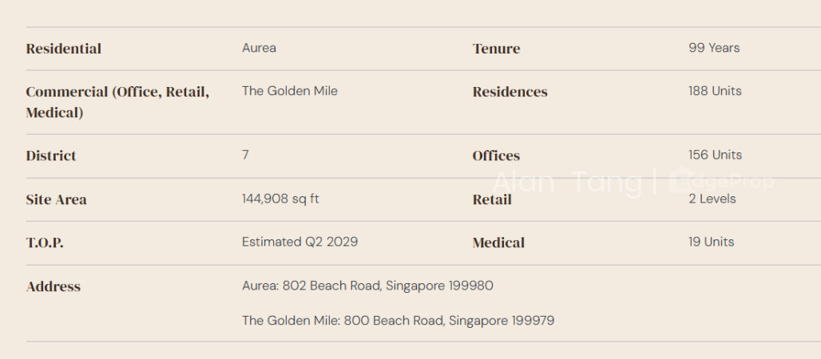The image size is (821, 359).
Task: Select the Retail label
Action: pos(492,199)
